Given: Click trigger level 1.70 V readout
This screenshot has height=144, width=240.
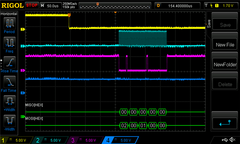Looking at the screenshot, I should click(228, 6).
